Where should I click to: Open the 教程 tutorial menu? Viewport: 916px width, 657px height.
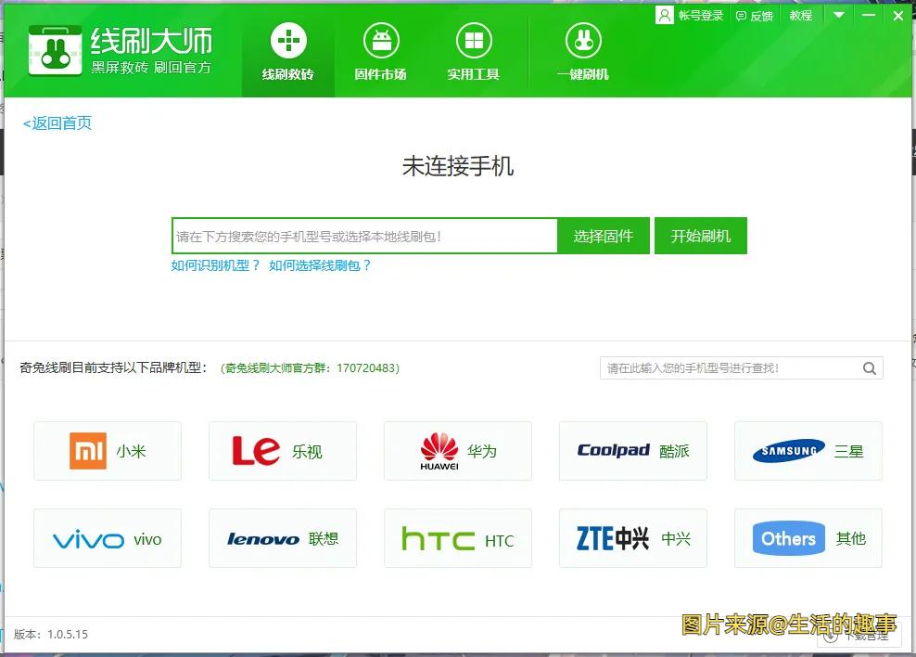click(800, 16)
